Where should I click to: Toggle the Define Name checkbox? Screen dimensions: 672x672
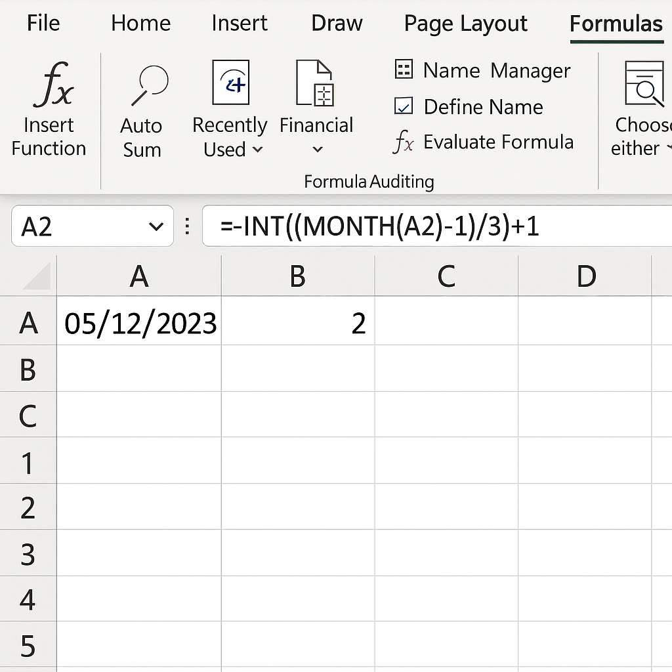pos(403,106)
